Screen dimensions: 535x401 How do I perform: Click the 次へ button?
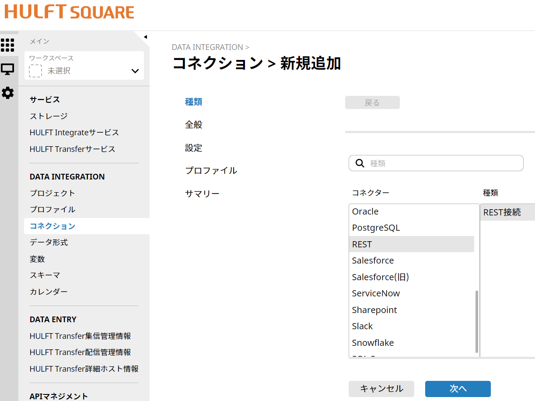[458, 389]
